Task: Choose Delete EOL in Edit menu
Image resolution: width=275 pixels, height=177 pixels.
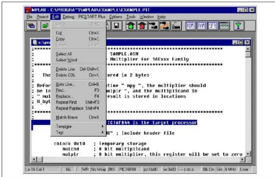Action: pos(78,75)
